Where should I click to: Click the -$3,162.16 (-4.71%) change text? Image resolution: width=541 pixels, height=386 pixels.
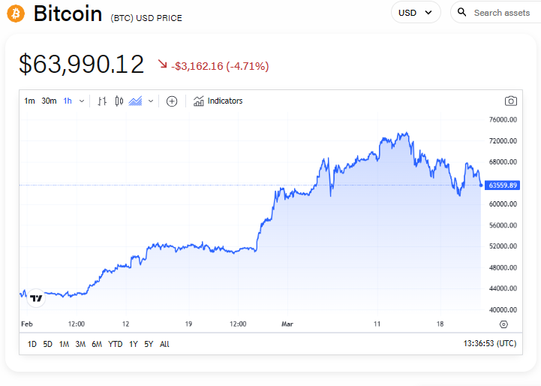tap(220, 66)
